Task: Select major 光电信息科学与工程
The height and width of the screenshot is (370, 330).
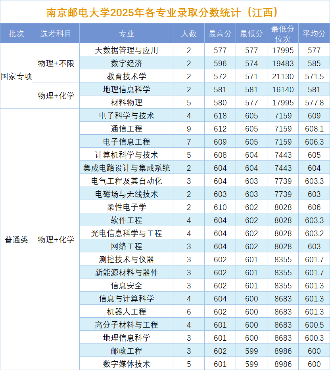Action: pyautogui.click(x=127, y=233)
